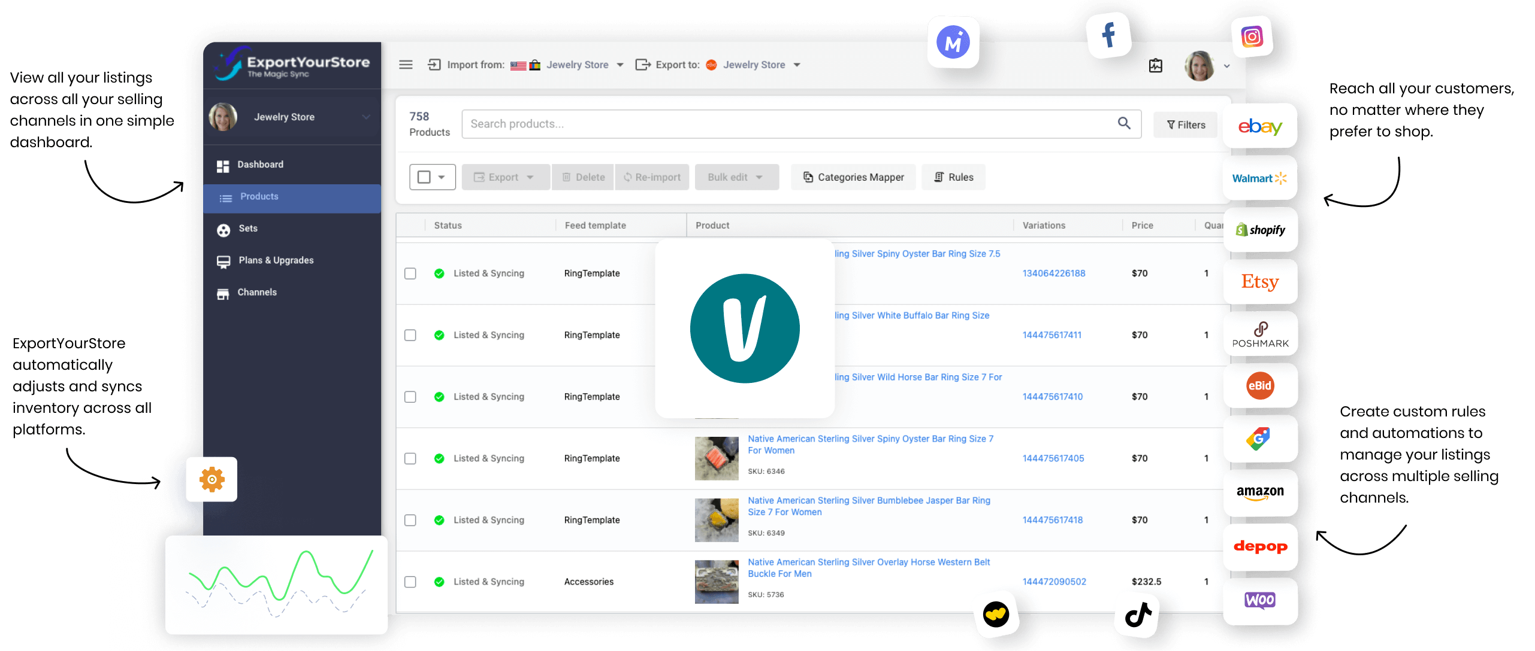1535x651 pixels.
Task: Check the first product row checkbox
Action: tap(410, 273)
